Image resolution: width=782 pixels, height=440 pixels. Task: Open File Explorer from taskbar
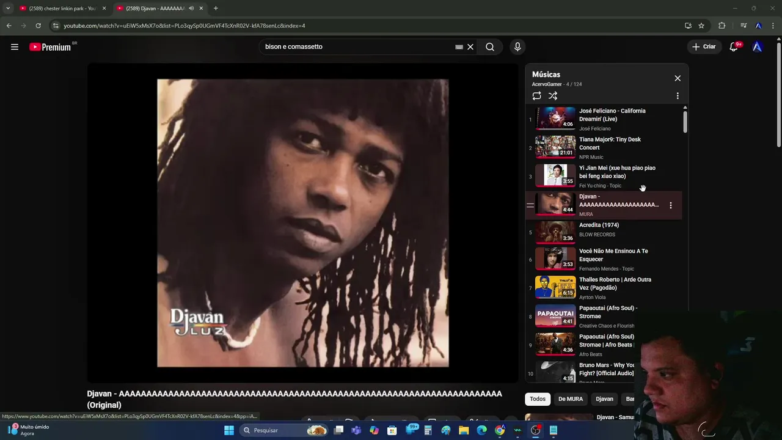point(464,430)
